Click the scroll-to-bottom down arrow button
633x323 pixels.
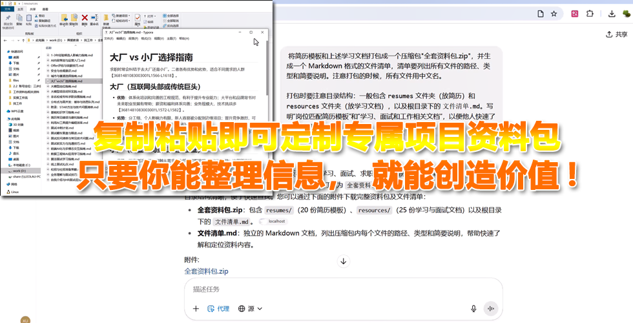344,261
